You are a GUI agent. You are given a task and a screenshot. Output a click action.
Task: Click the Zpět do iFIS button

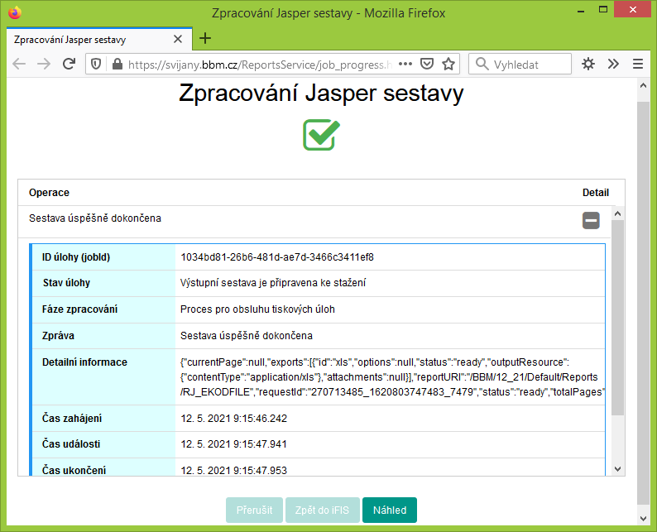click(322, 510)
